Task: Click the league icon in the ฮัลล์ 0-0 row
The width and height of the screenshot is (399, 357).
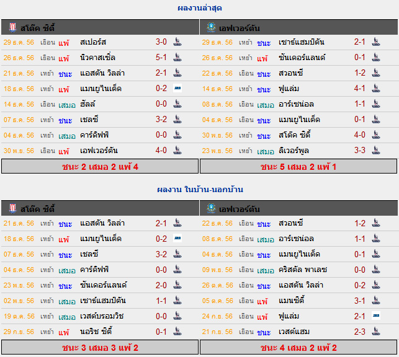Action: point(177,104)
